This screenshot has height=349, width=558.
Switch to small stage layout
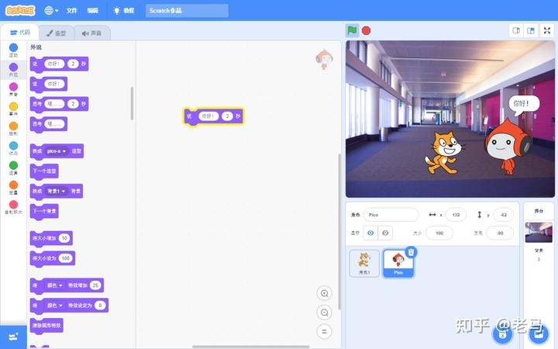516,30
